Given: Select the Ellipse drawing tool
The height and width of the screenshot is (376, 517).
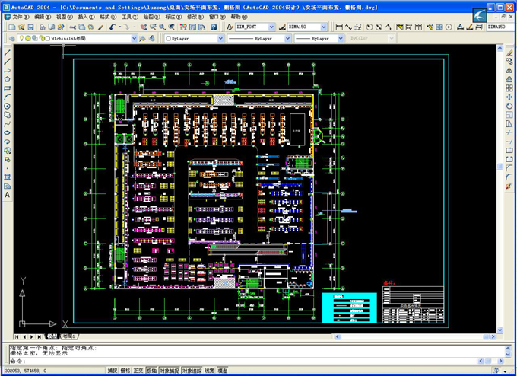Looking at the screenshot, I should pyautogui.click(x=7, y=132).
